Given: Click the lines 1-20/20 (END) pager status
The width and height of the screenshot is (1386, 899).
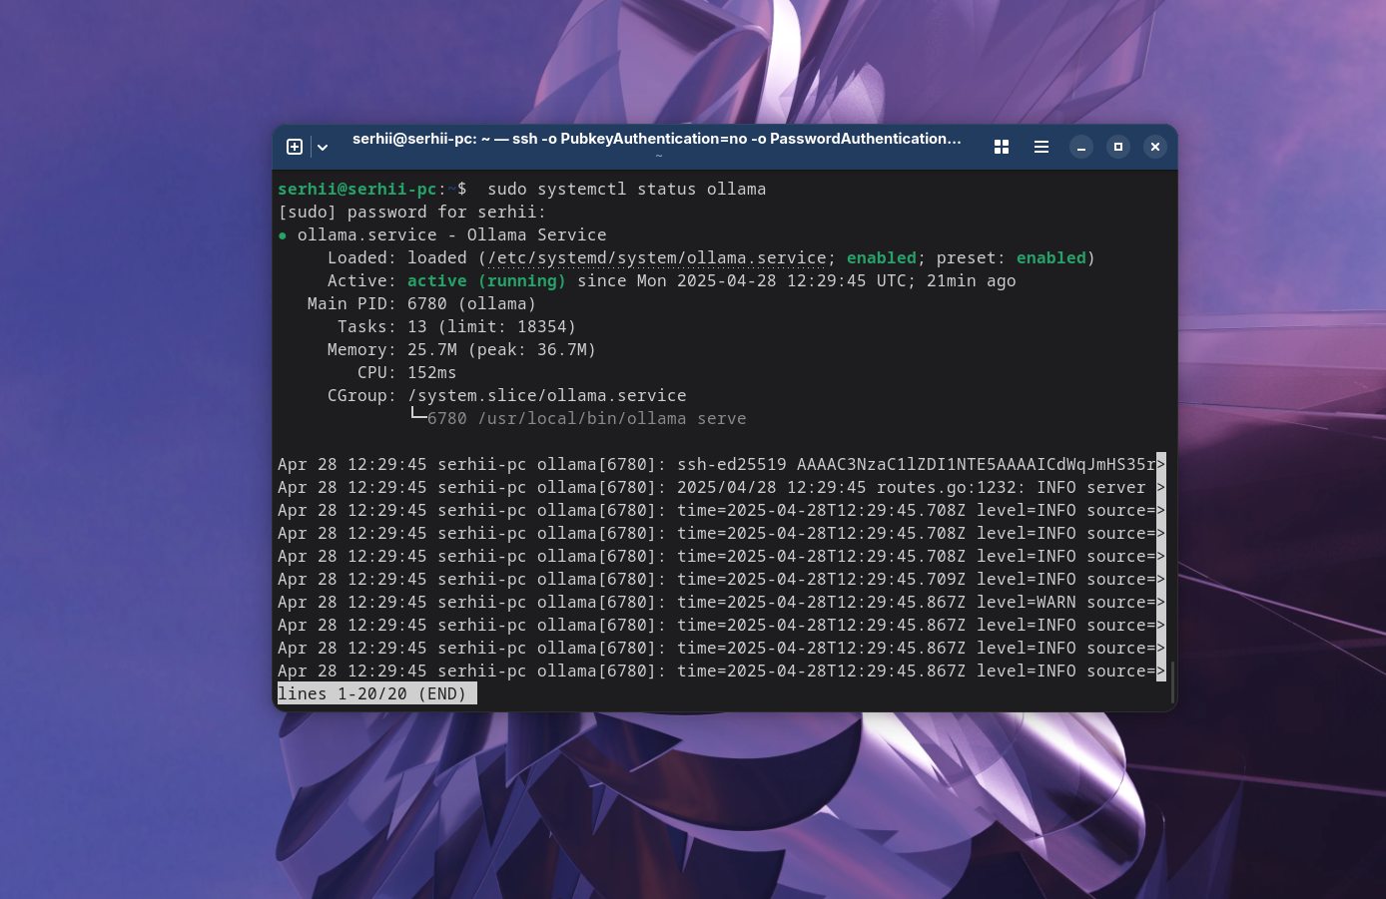Looking at the screenshot, I should pyautogui.click(x=374, y=693).
